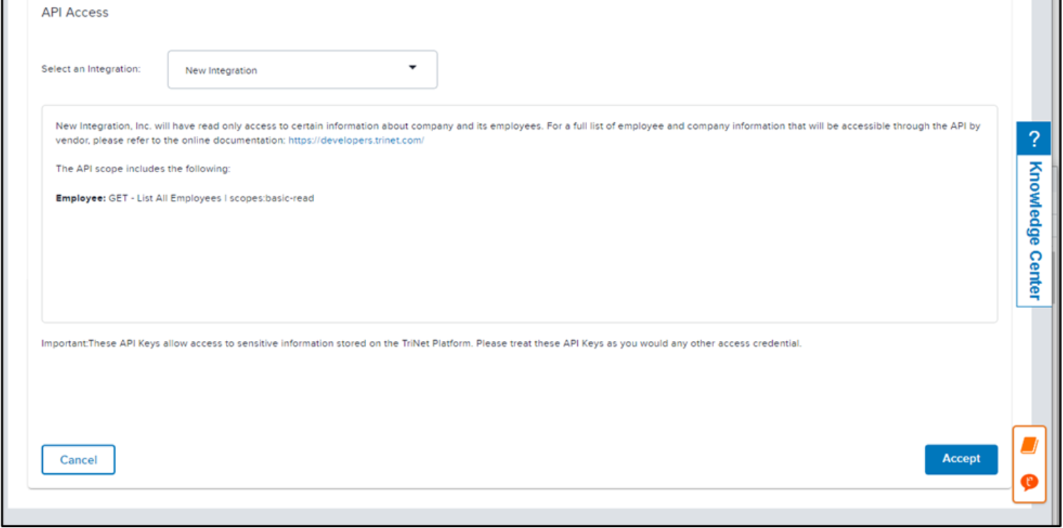Viewport: 1063px width, 528px height.
Task: Click the API Access heading
Action: point(75,13)
